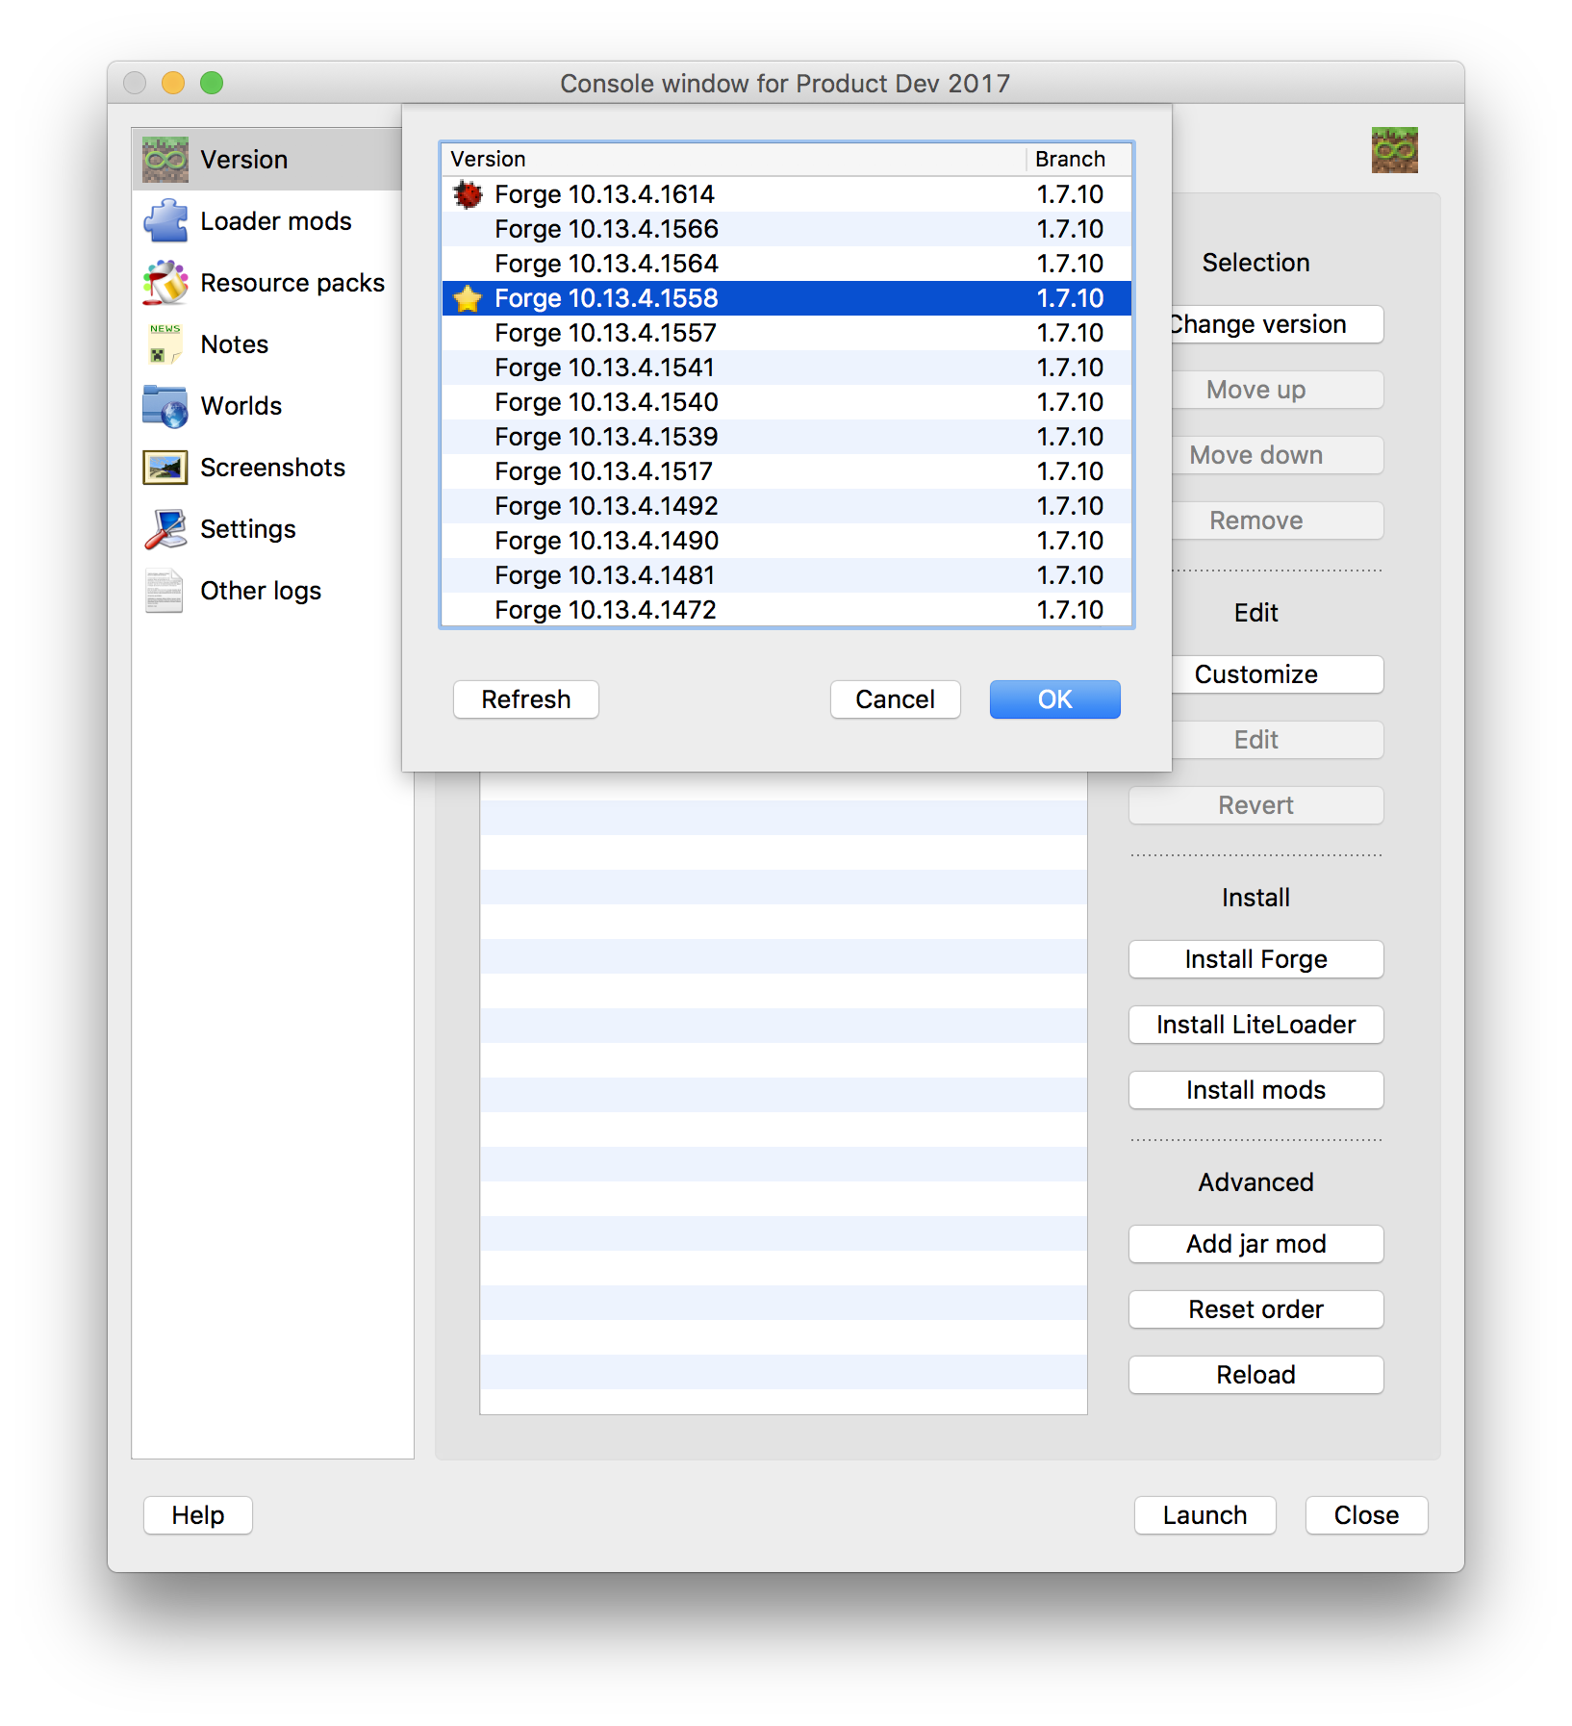
Task: Click the Other logs document icon
Action: [165, 591]
